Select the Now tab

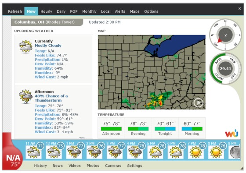tap(31, 11)
